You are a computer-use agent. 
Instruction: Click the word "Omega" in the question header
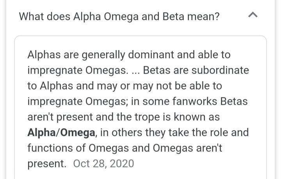[121, 17]
